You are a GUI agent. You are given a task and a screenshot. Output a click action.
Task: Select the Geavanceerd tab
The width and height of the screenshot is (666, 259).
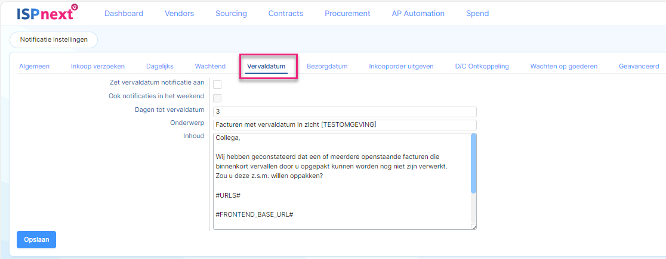click(x=639, y=66)
